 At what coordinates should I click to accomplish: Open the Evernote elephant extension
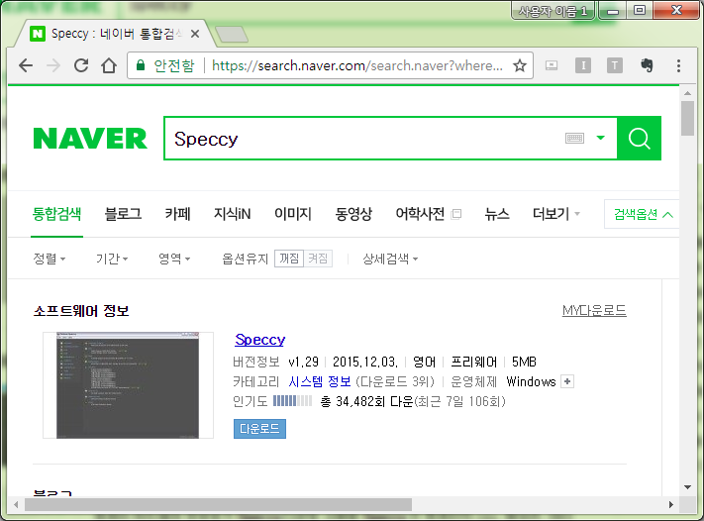point(647,65)
